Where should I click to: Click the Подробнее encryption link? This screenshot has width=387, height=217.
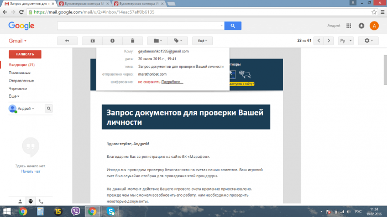(x=172, y=82)
